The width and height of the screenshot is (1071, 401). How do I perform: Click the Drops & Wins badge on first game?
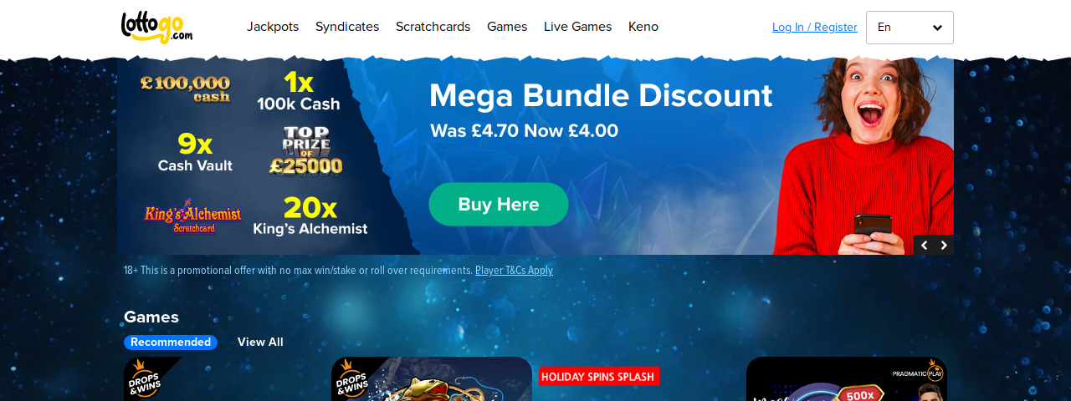148,379
